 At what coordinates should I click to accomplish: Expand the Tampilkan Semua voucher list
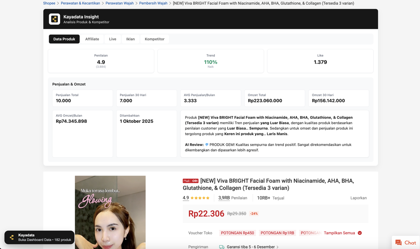pyautogui.click(x=339, y=233)
